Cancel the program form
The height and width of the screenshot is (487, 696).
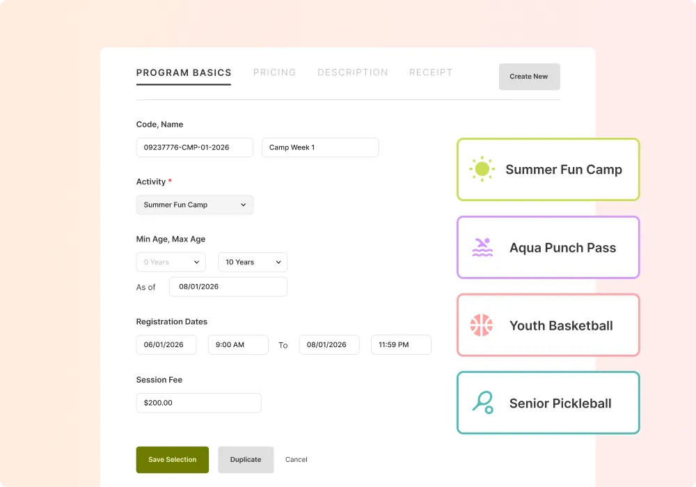[296, 460]
